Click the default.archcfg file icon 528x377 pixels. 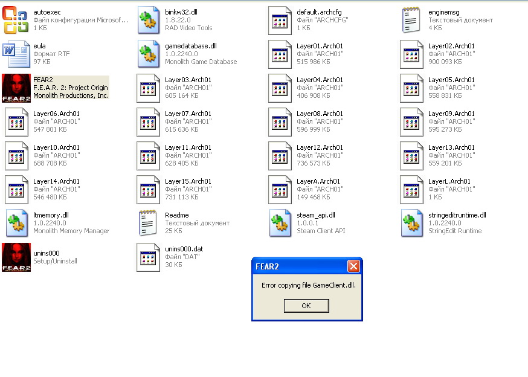(x=280, y=21)
